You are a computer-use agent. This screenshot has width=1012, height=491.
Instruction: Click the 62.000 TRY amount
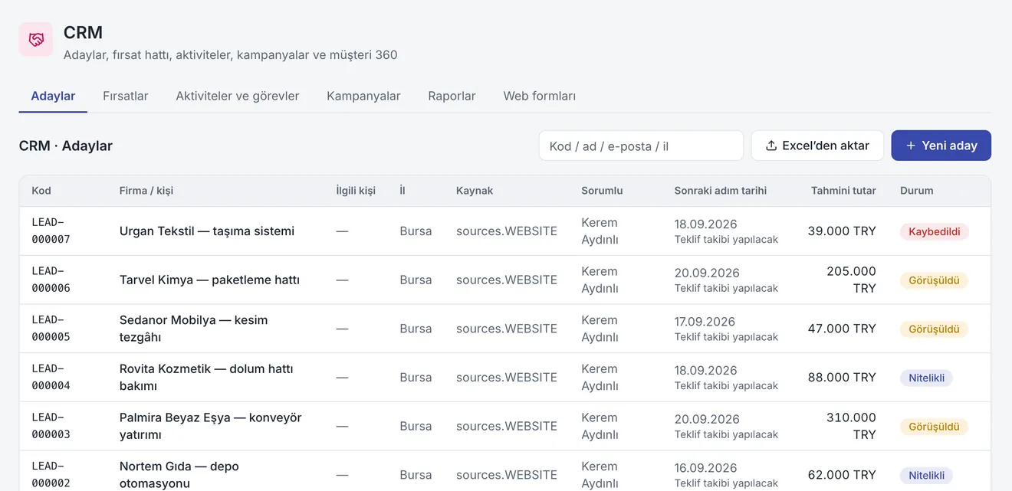point(842,475)
